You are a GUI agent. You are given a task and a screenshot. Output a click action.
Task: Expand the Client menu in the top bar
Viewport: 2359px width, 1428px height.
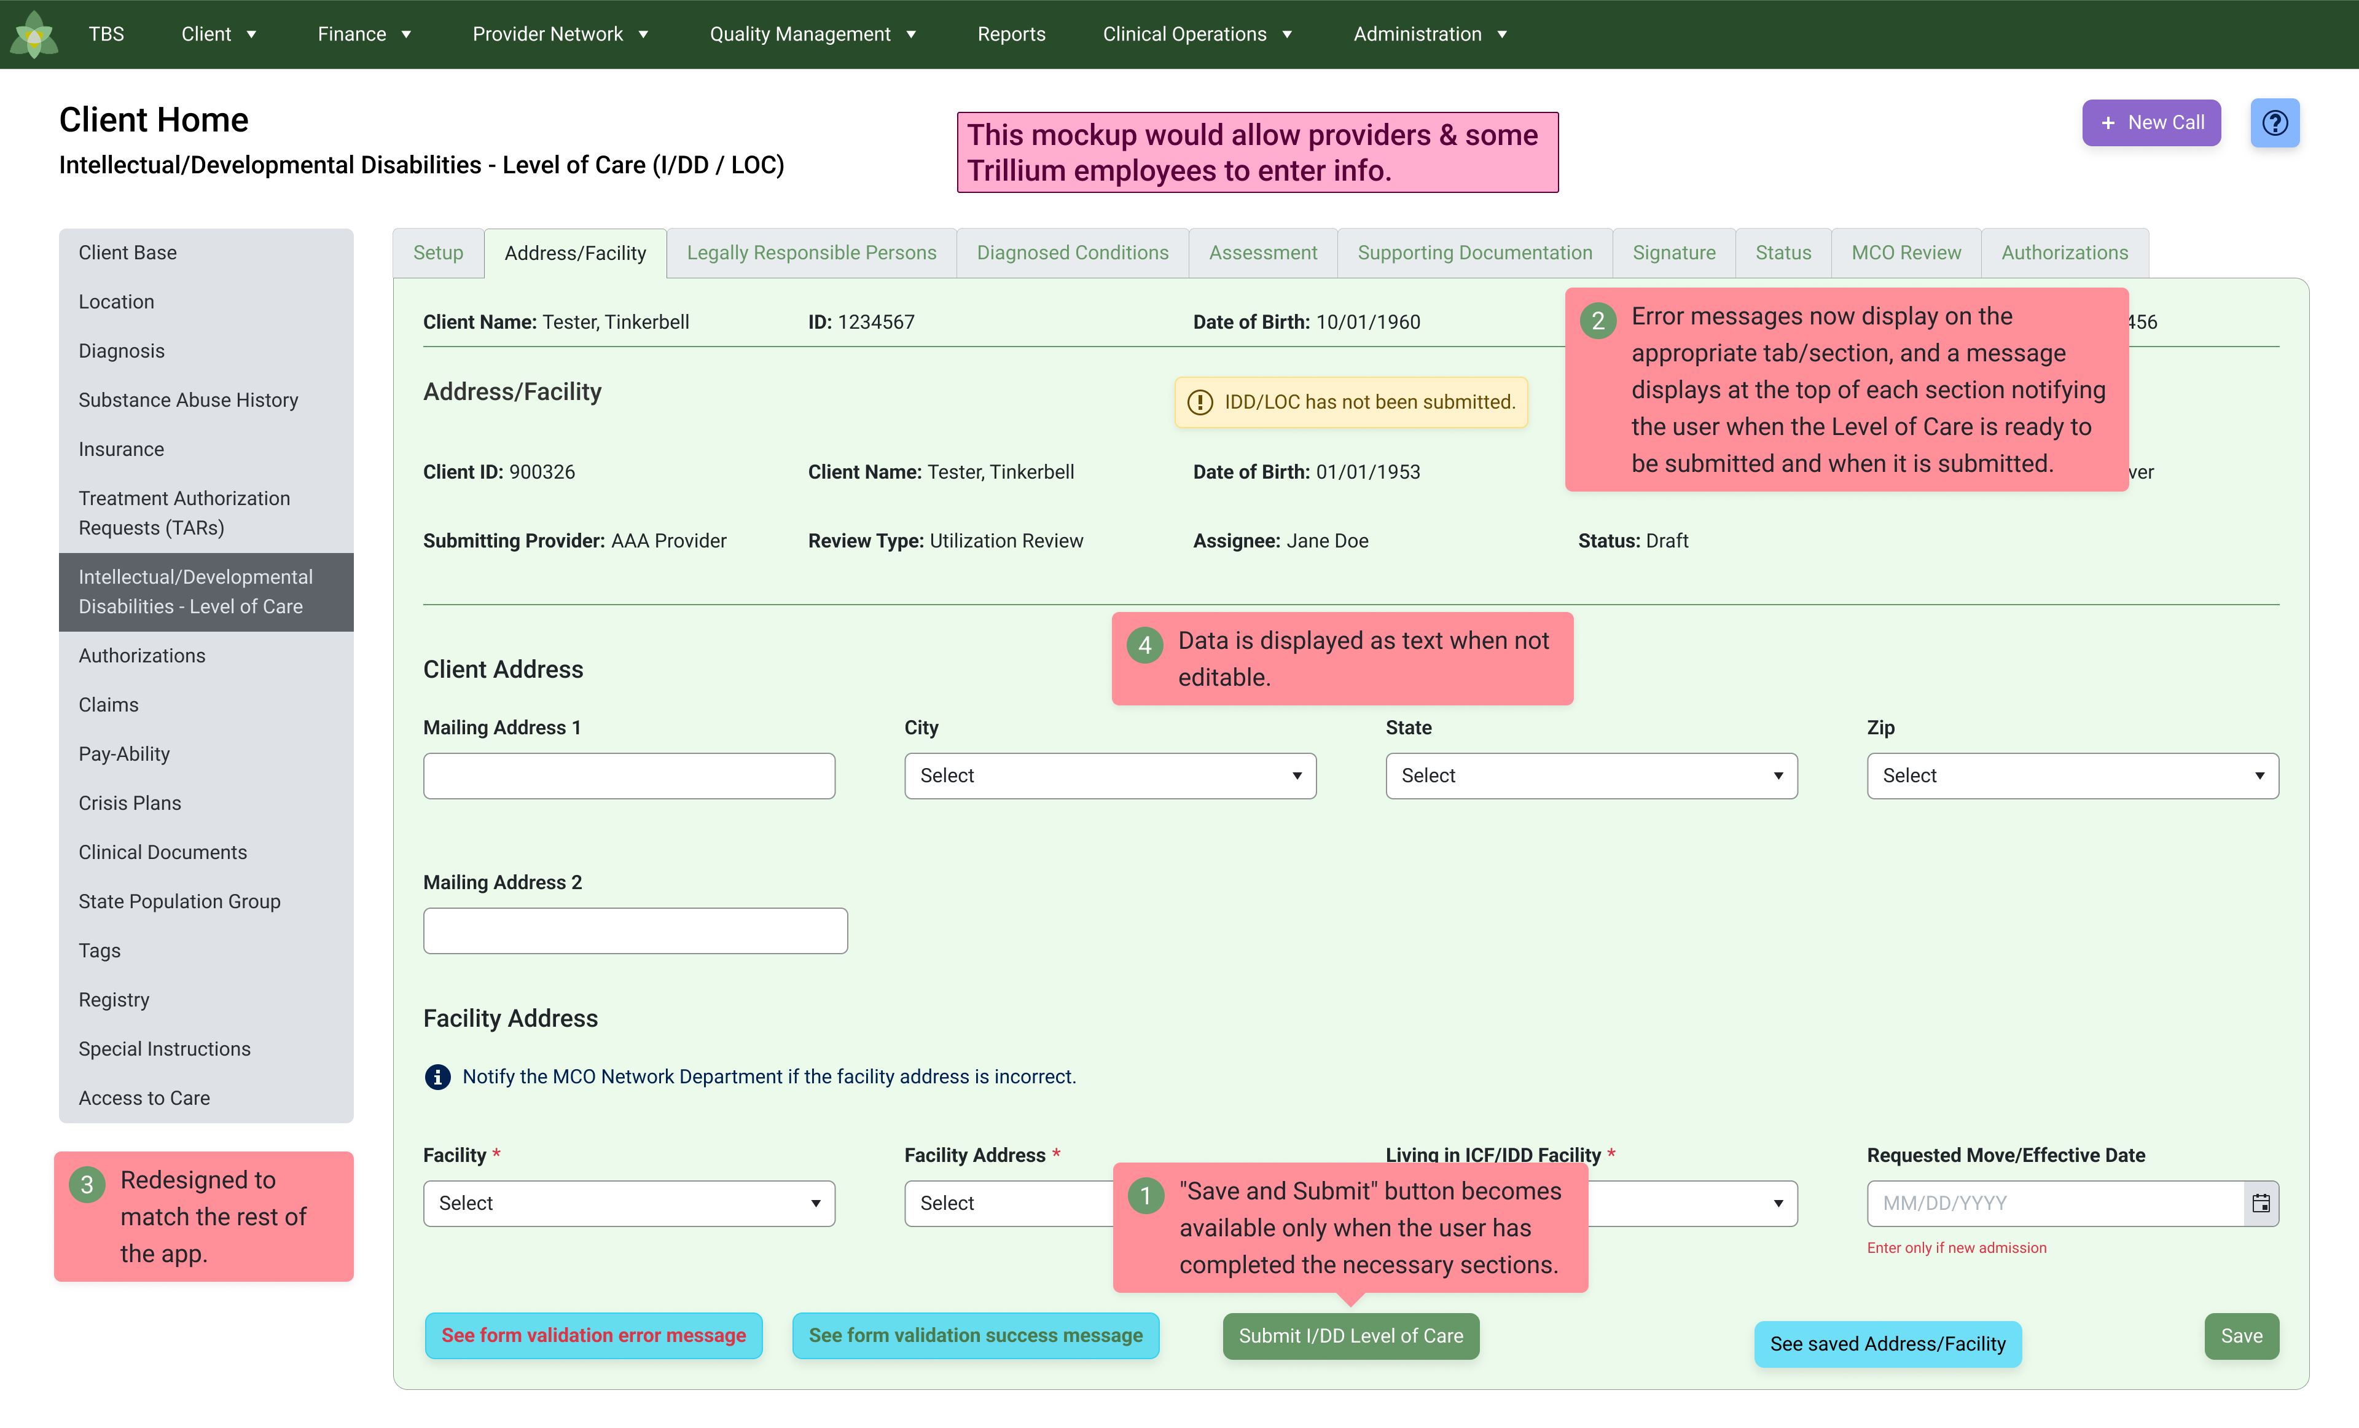click(219, 34)
